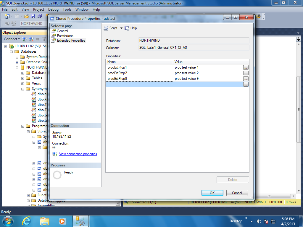
Task: Click the Save toolbar icon
Action: [x=33, y=17]
